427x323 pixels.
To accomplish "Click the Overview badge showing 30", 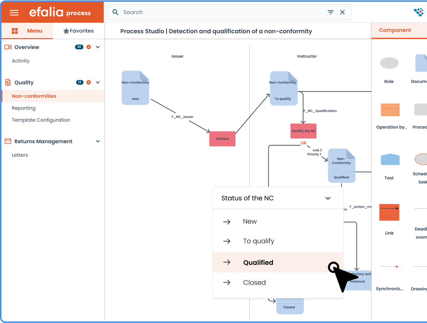I will point(79,47).
